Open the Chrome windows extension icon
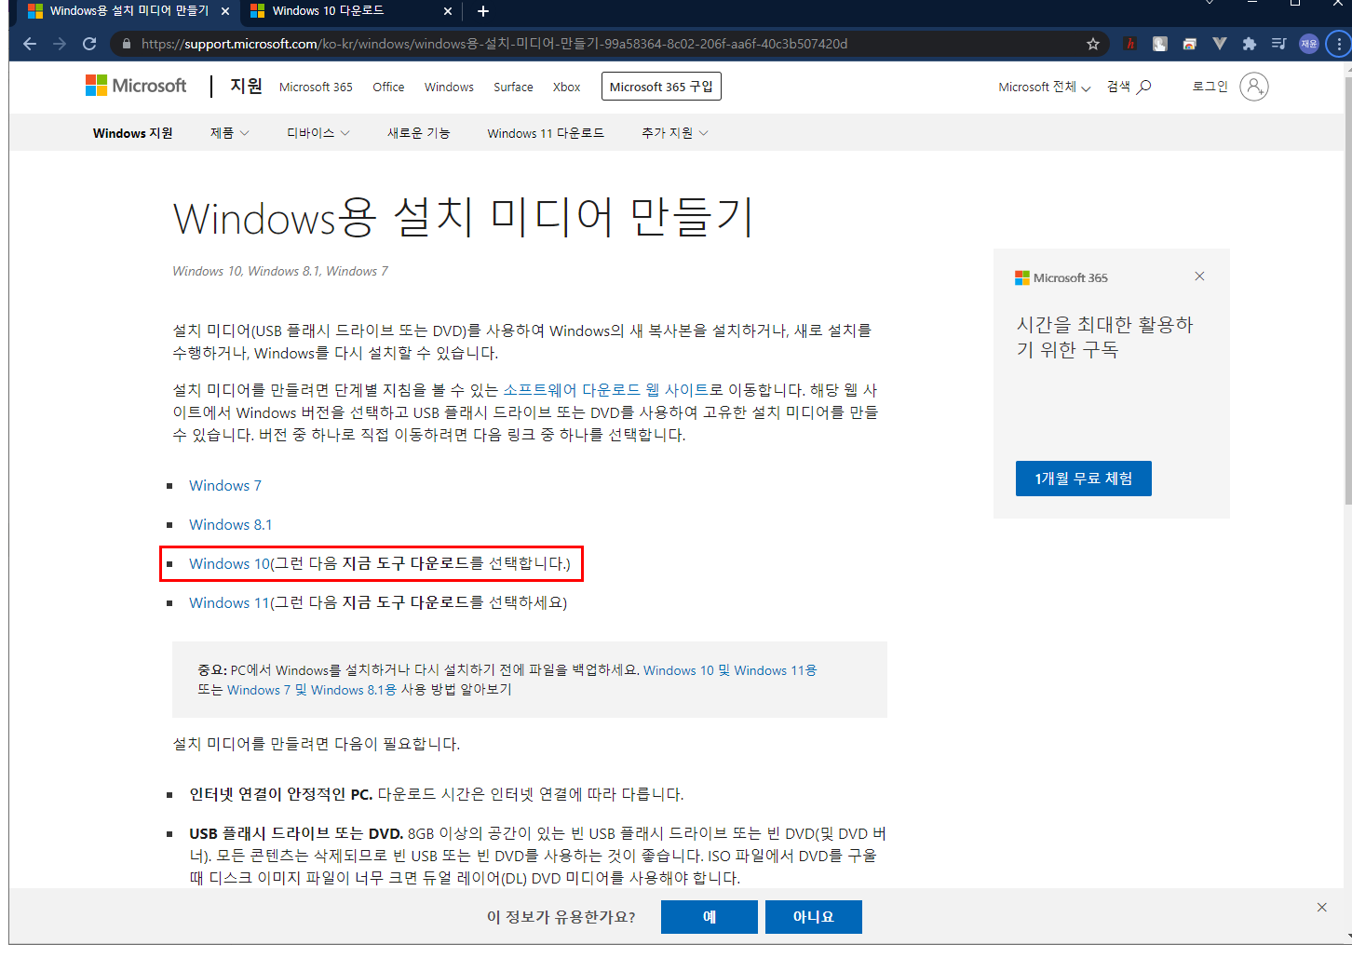 click(1189, 44)
